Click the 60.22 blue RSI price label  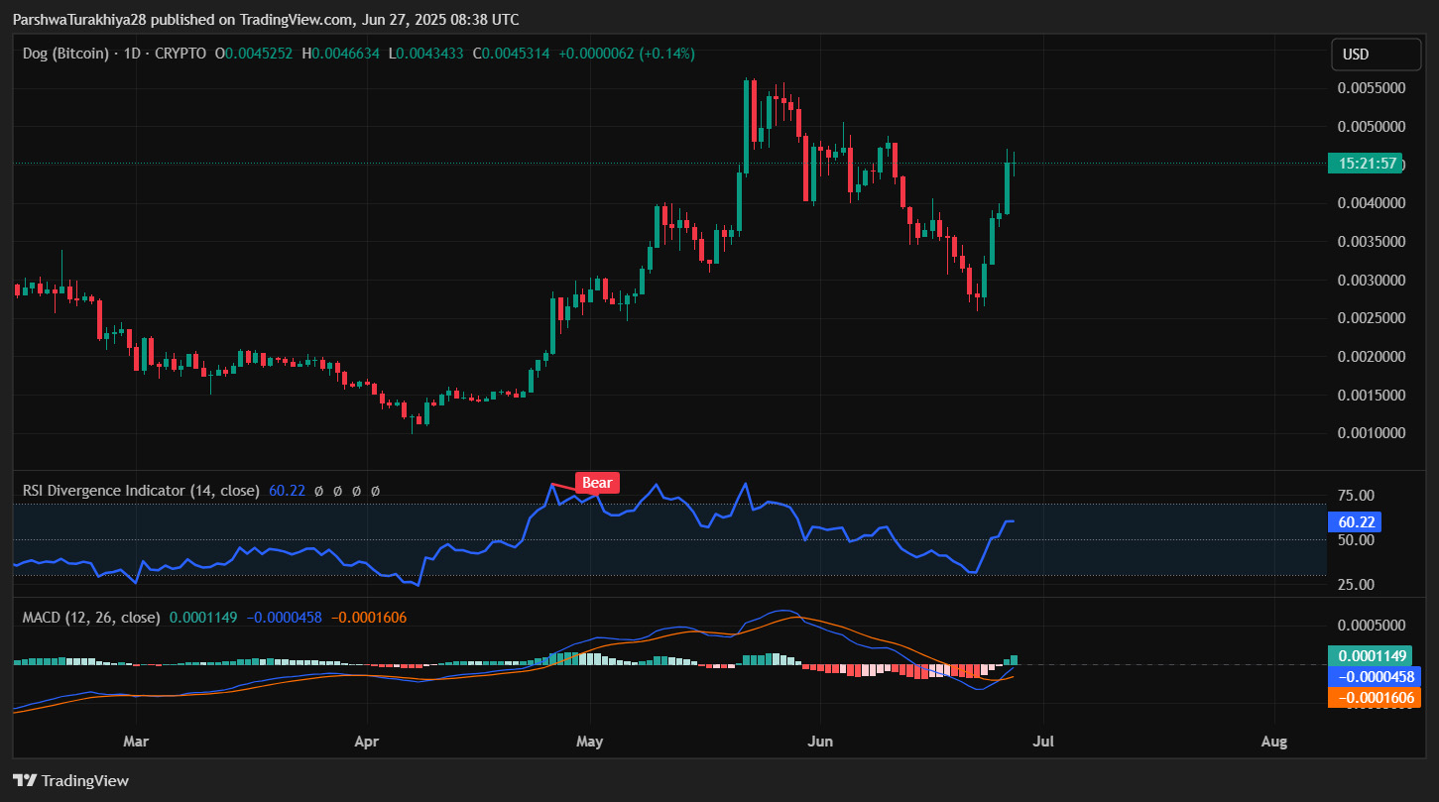[x=1356, y=521]
